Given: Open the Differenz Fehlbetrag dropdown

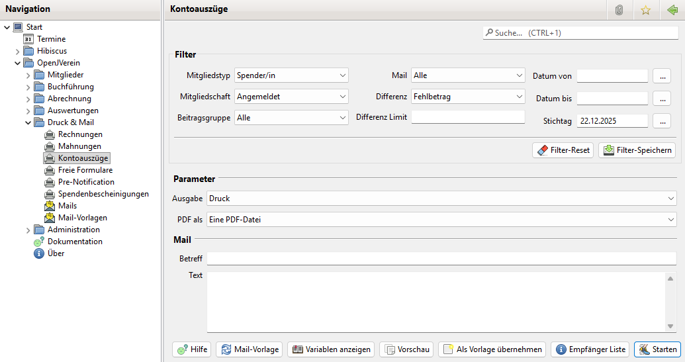Looking at the screenshot, I should coord(468,97).
